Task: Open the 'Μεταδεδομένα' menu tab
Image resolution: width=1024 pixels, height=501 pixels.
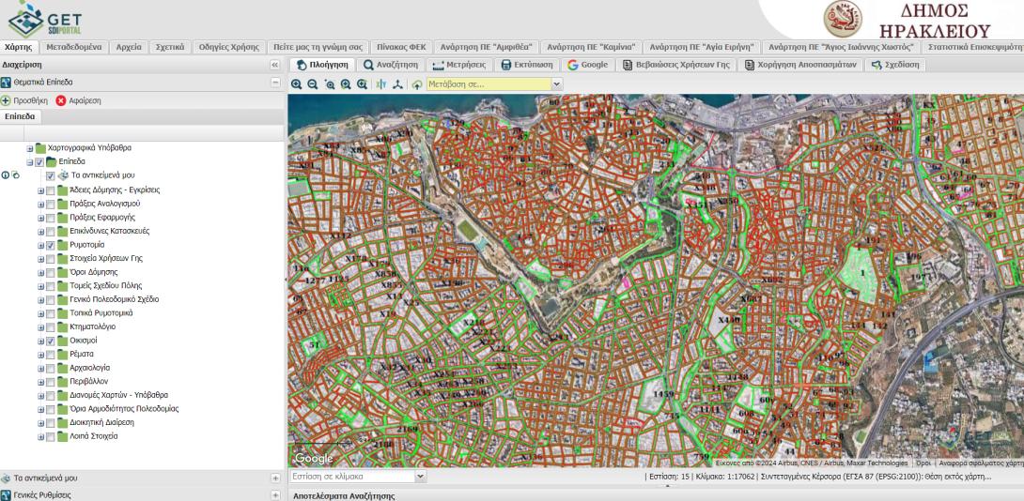Action: pos(73,47)
